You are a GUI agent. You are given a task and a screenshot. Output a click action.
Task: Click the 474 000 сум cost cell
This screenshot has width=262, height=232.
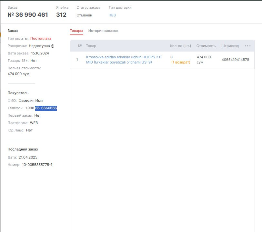204,60
